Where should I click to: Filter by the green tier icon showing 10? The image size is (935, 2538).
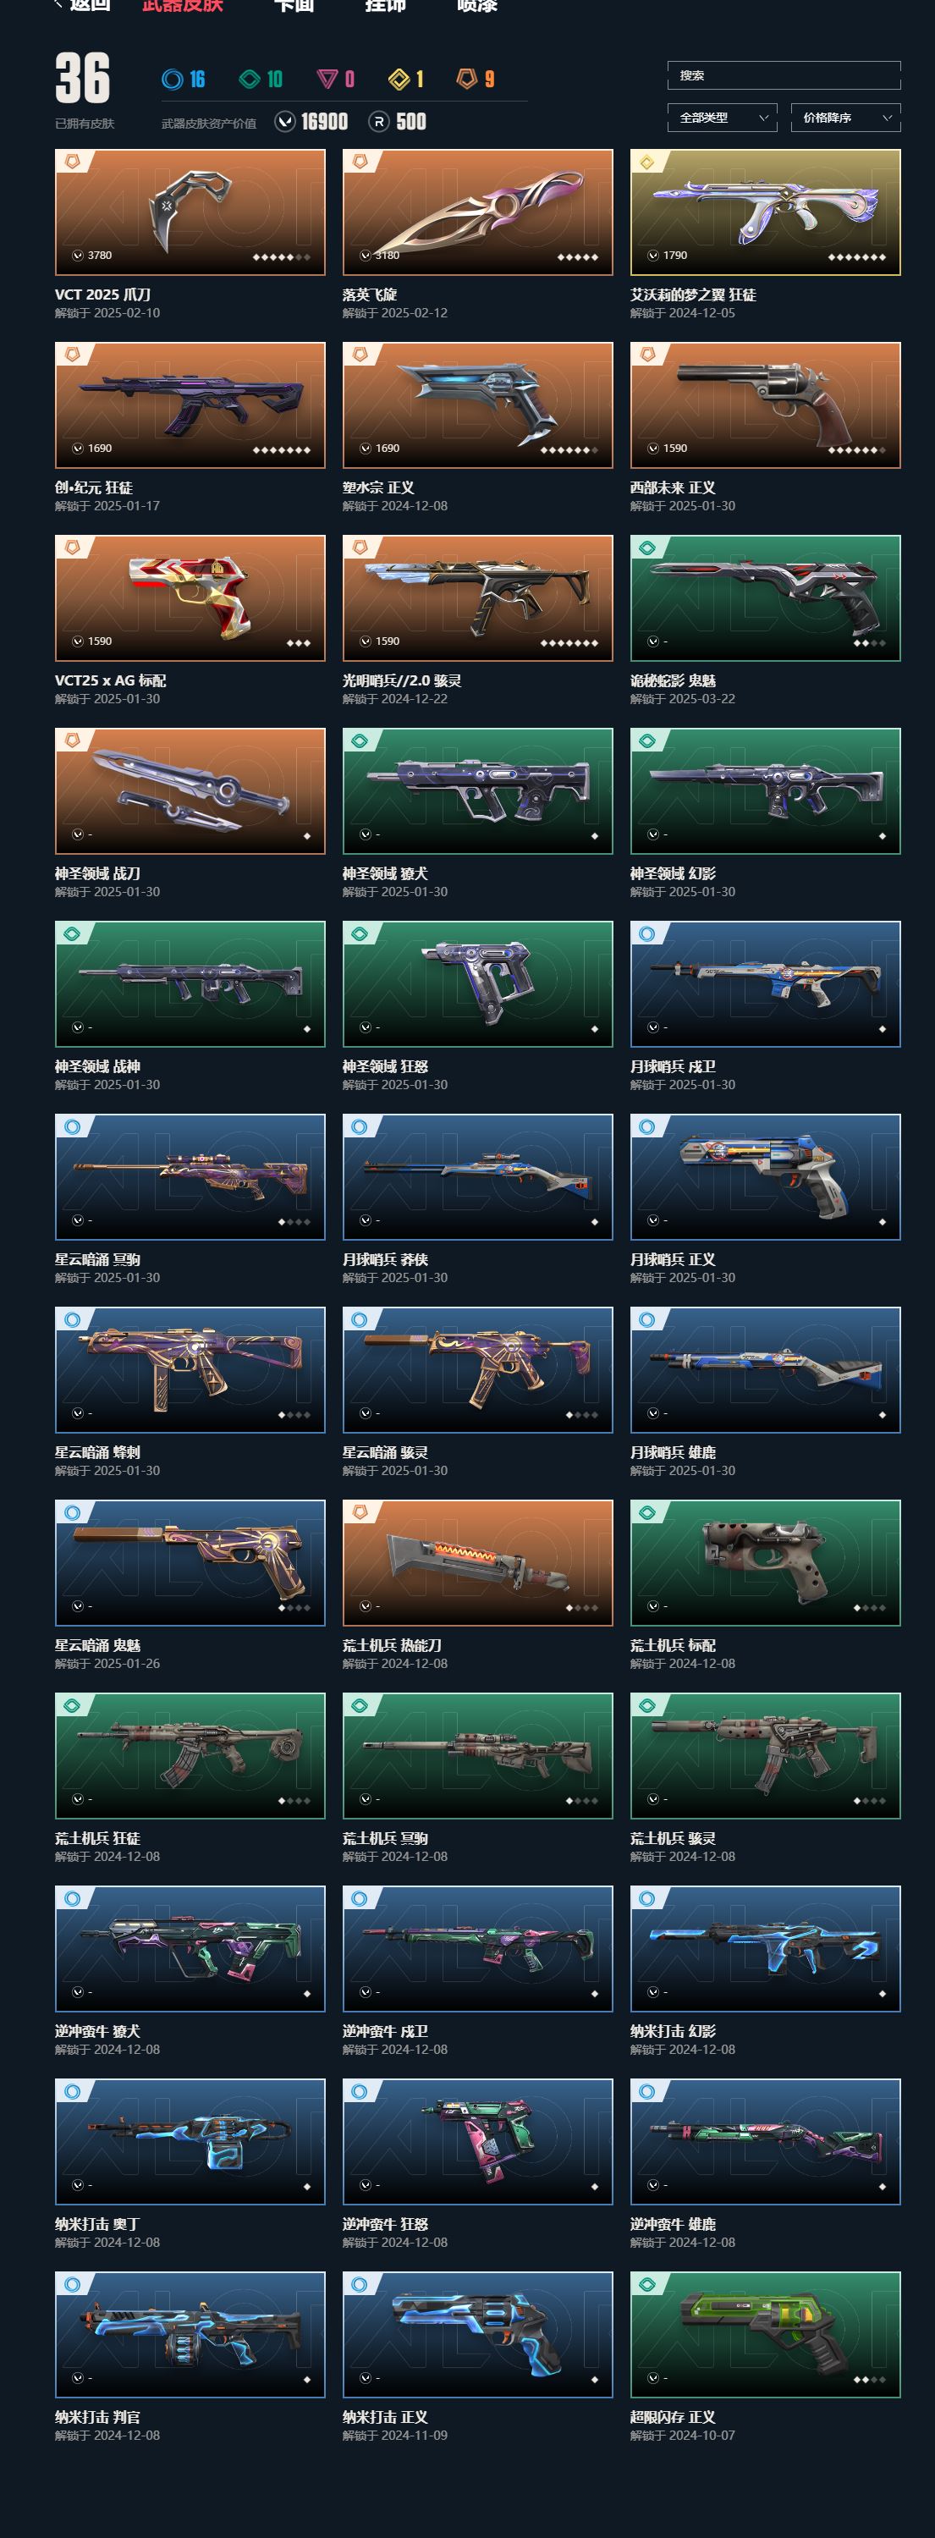click(250, 80)
